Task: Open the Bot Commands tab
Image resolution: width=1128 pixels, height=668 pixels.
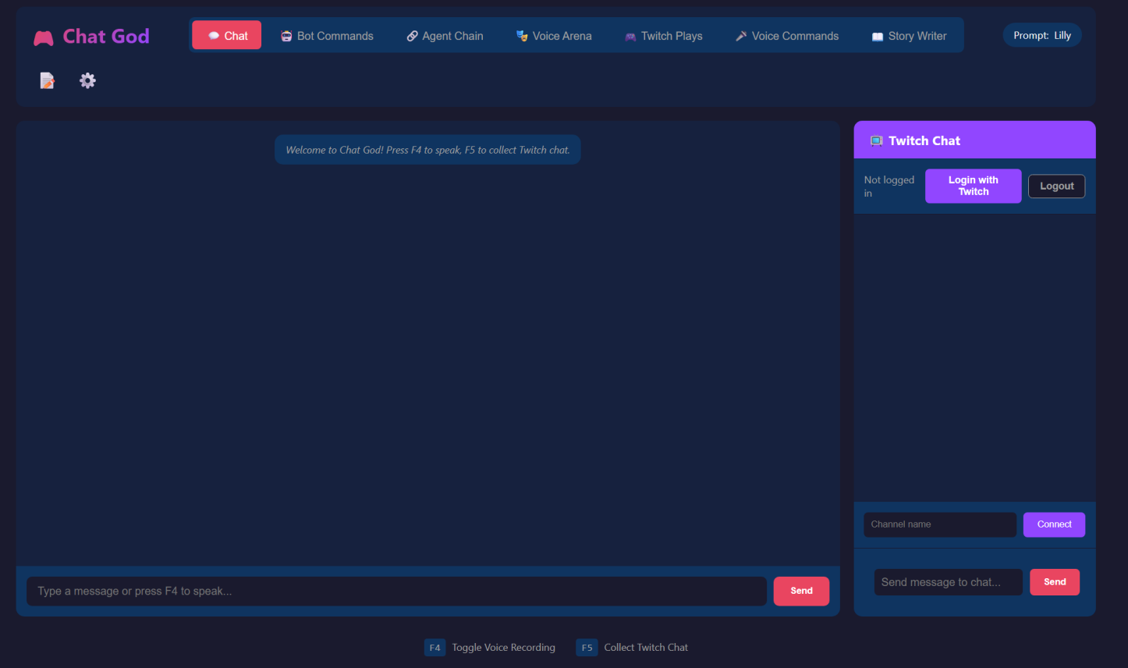Action: [x=327, y=36]
